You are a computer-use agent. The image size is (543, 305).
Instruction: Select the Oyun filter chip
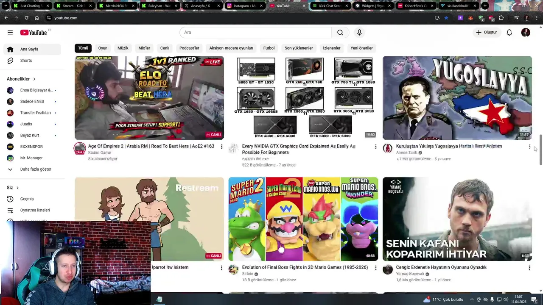103,48
